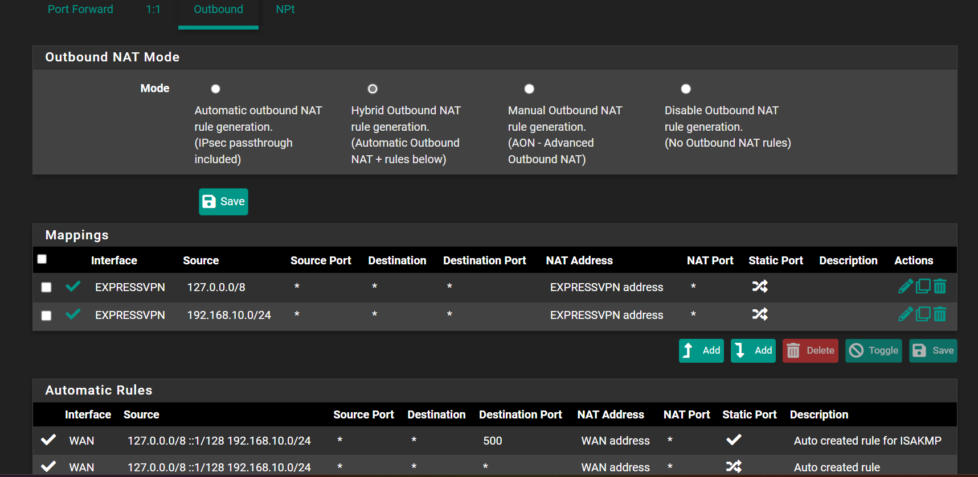Click EXPRESSVPN address in the 192.168.10.0/24 row

coord(607,315)
